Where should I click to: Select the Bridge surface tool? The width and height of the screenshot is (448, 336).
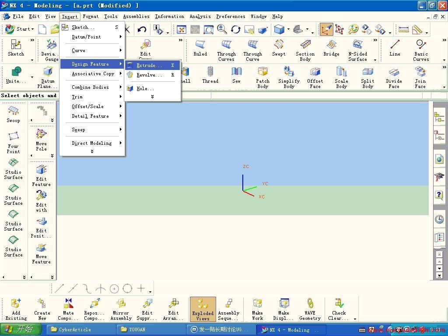pyautogui.click(x=332, y=48)
